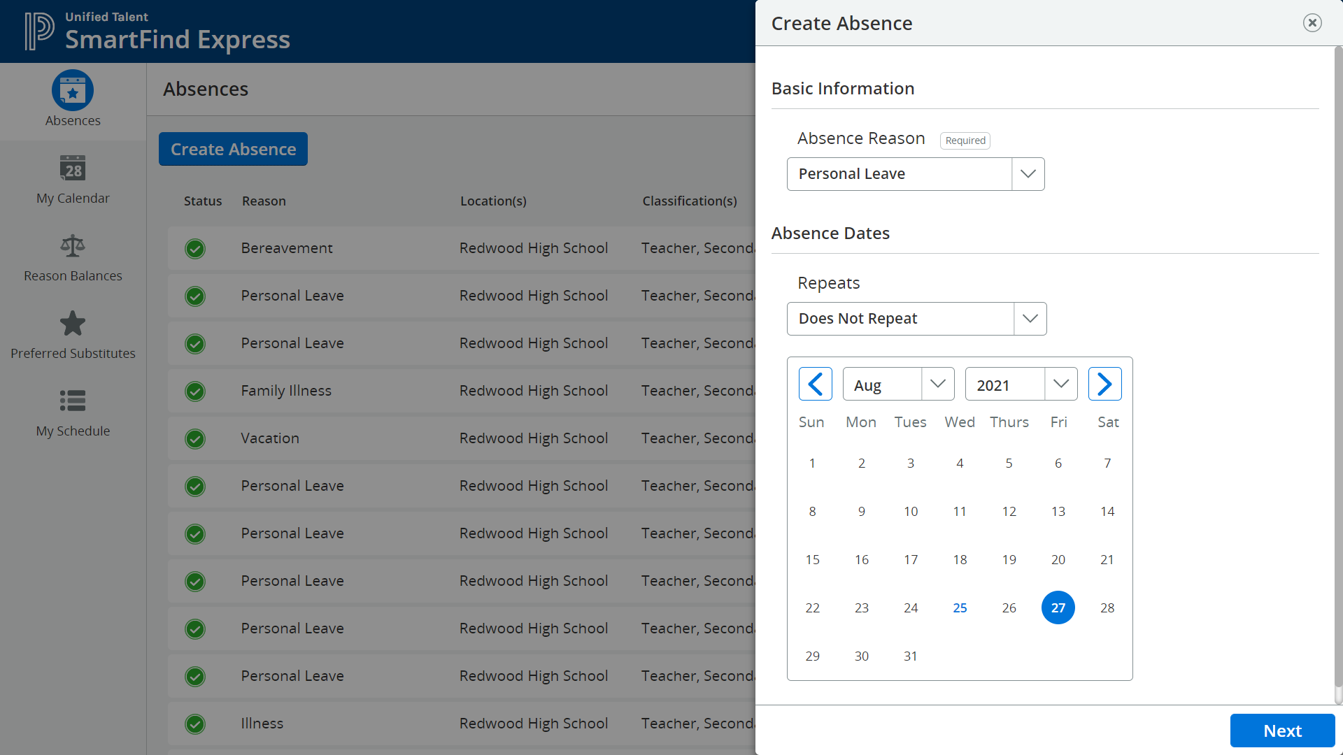Sort by the Reason column header
This screenshot has height=755, width=1343.
[x=264, y=201]
